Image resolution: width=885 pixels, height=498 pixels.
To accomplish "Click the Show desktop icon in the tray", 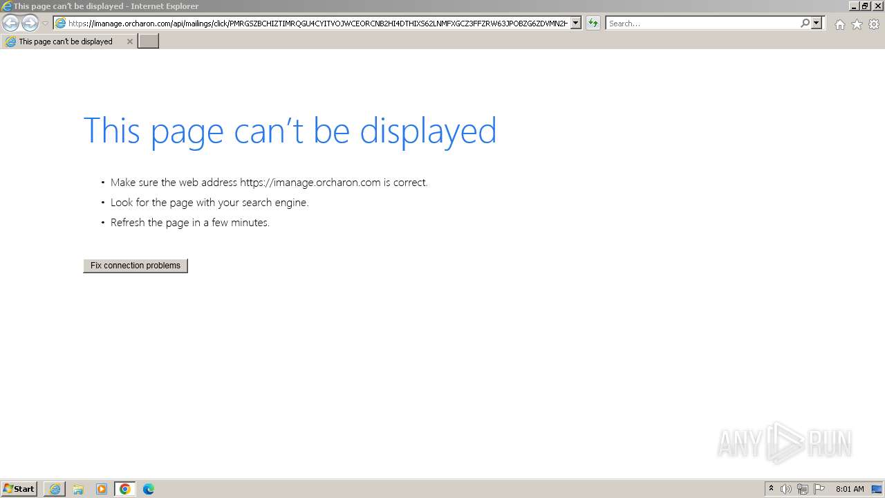I will (x=877, y=489).
